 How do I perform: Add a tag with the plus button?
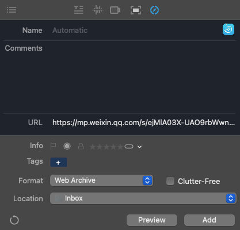[59, 163]
